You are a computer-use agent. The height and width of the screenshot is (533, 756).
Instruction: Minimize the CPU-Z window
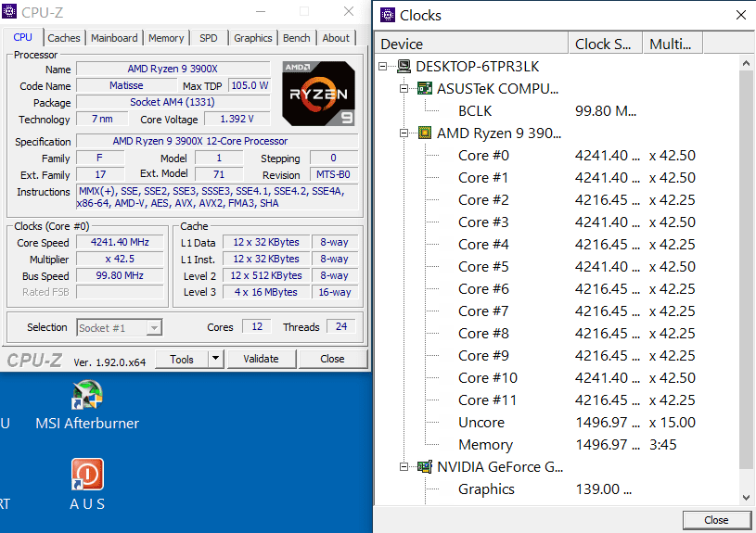(x=261, y=11)
